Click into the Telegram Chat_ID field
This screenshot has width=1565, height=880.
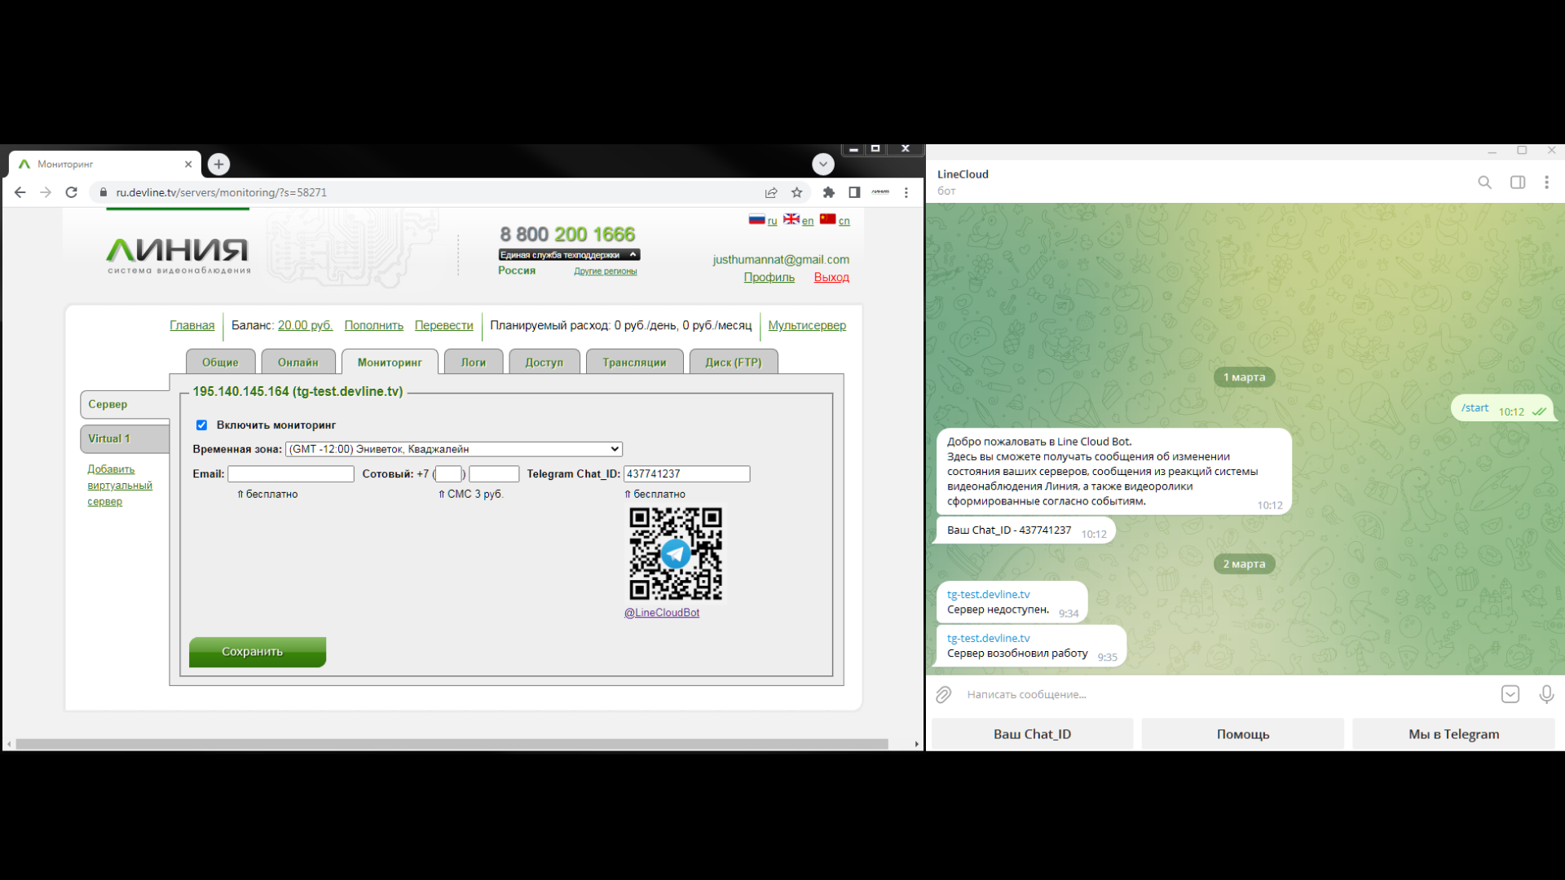tap(686, 474)
